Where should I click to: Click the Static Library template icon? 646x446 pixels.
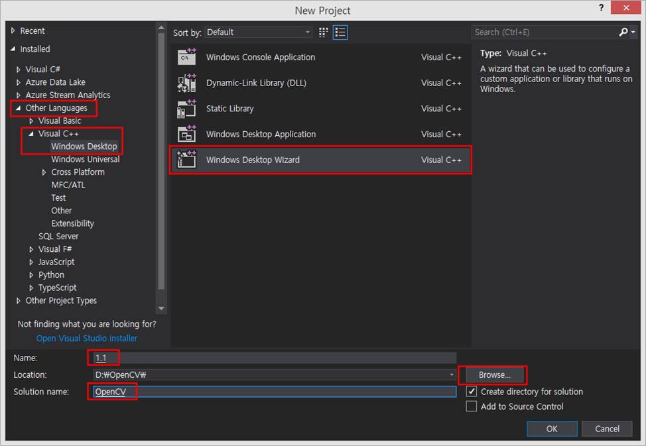[187, 109]
